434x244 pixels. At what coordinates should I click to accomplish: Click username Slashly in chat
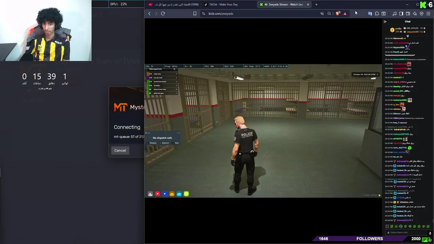click(397, 86)
